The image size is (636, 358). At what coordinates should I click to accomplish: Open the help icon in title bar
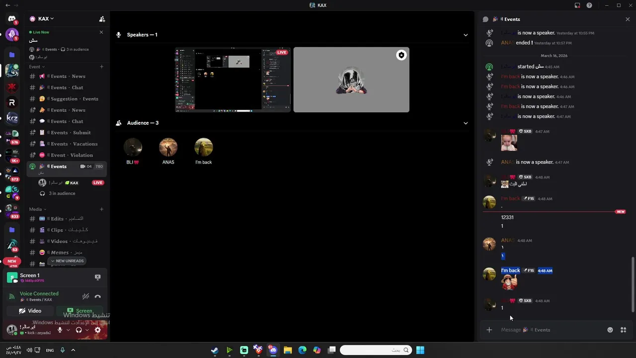click(589, 5)
